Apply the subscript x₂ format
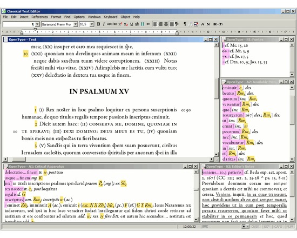The height and width of the screenshot is (238, 297). (126, 24)
